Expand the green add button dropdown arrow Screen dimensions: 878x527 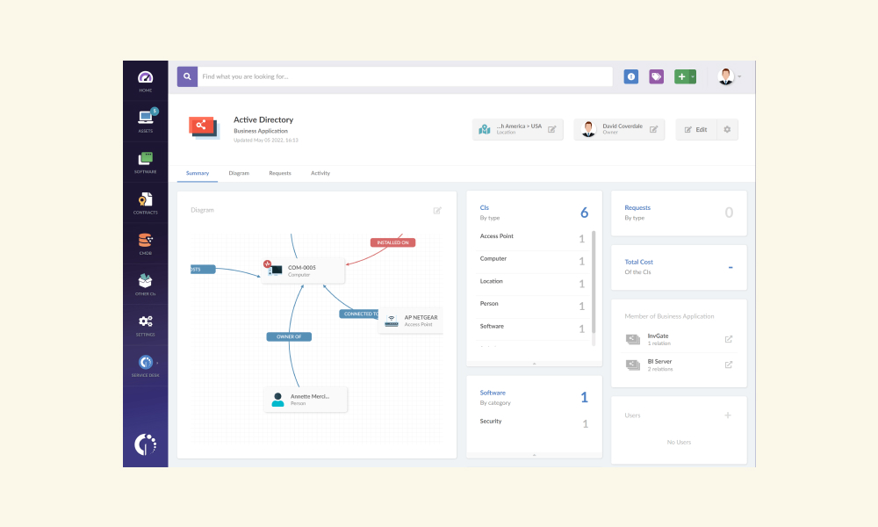tap(693, 76)
